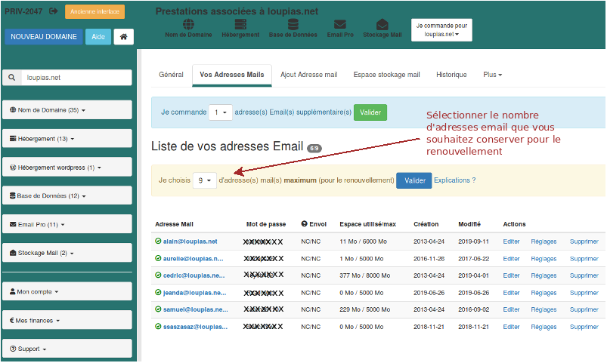Click the Adresse Mail column header

[x=174, y=224]
